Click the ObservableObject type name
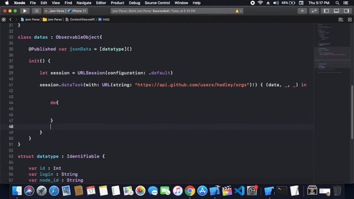This screenshot has height=199, width=354. 78,37
